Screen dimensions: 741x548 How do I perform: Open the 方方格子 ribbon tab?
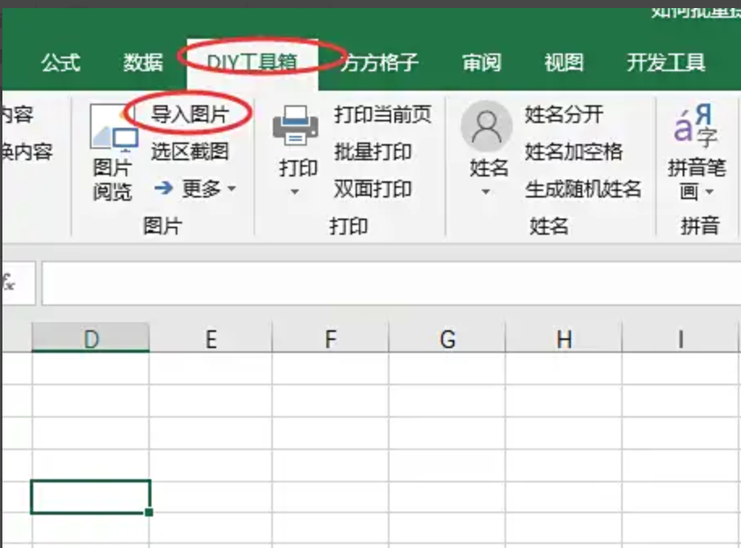pos(380,62)
